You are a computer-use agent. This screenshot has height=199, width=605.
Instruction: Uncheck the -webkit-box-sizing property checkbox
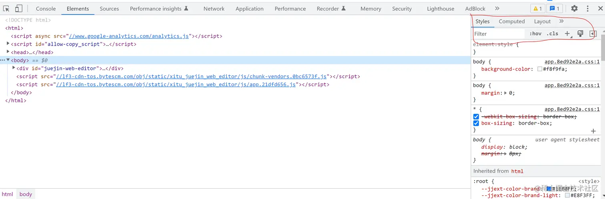point(476,117)
